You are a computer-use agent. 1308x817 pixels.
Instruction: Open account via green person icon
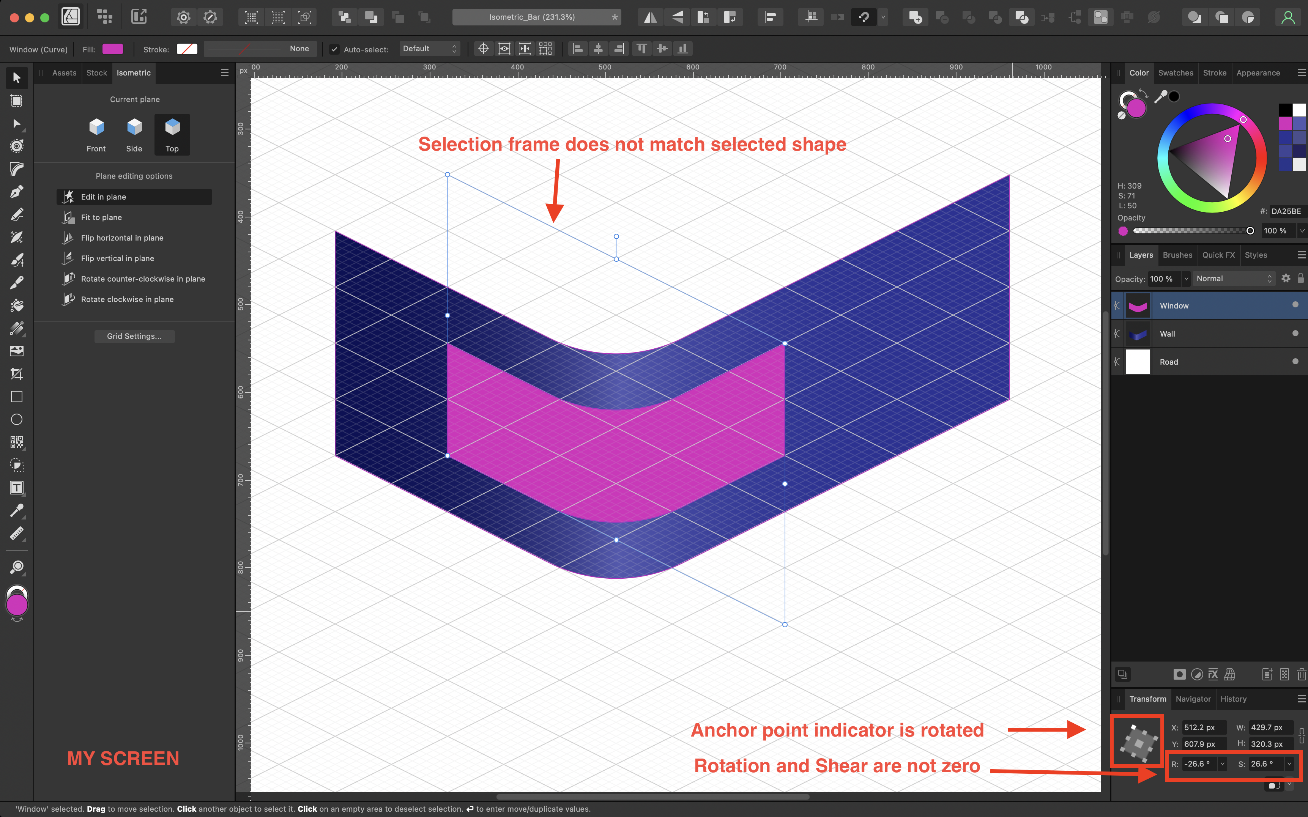click(1288, 17)
